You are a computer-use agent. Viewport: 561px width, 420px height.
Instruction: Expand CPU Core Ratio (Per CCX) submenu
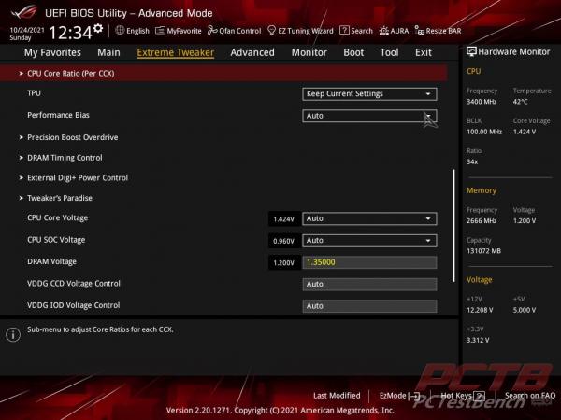[x=223, y=73]
